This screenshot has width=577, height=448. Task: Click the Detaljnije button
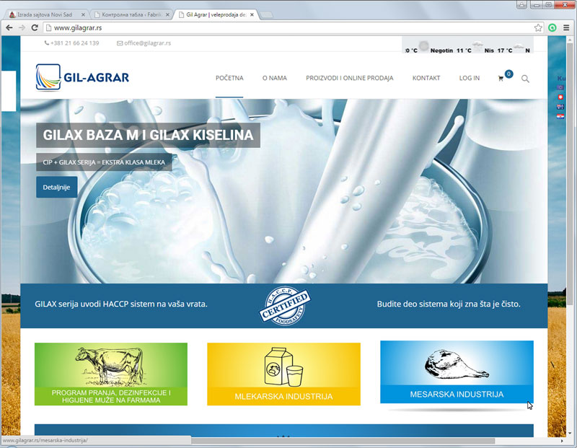pos(56,187)
